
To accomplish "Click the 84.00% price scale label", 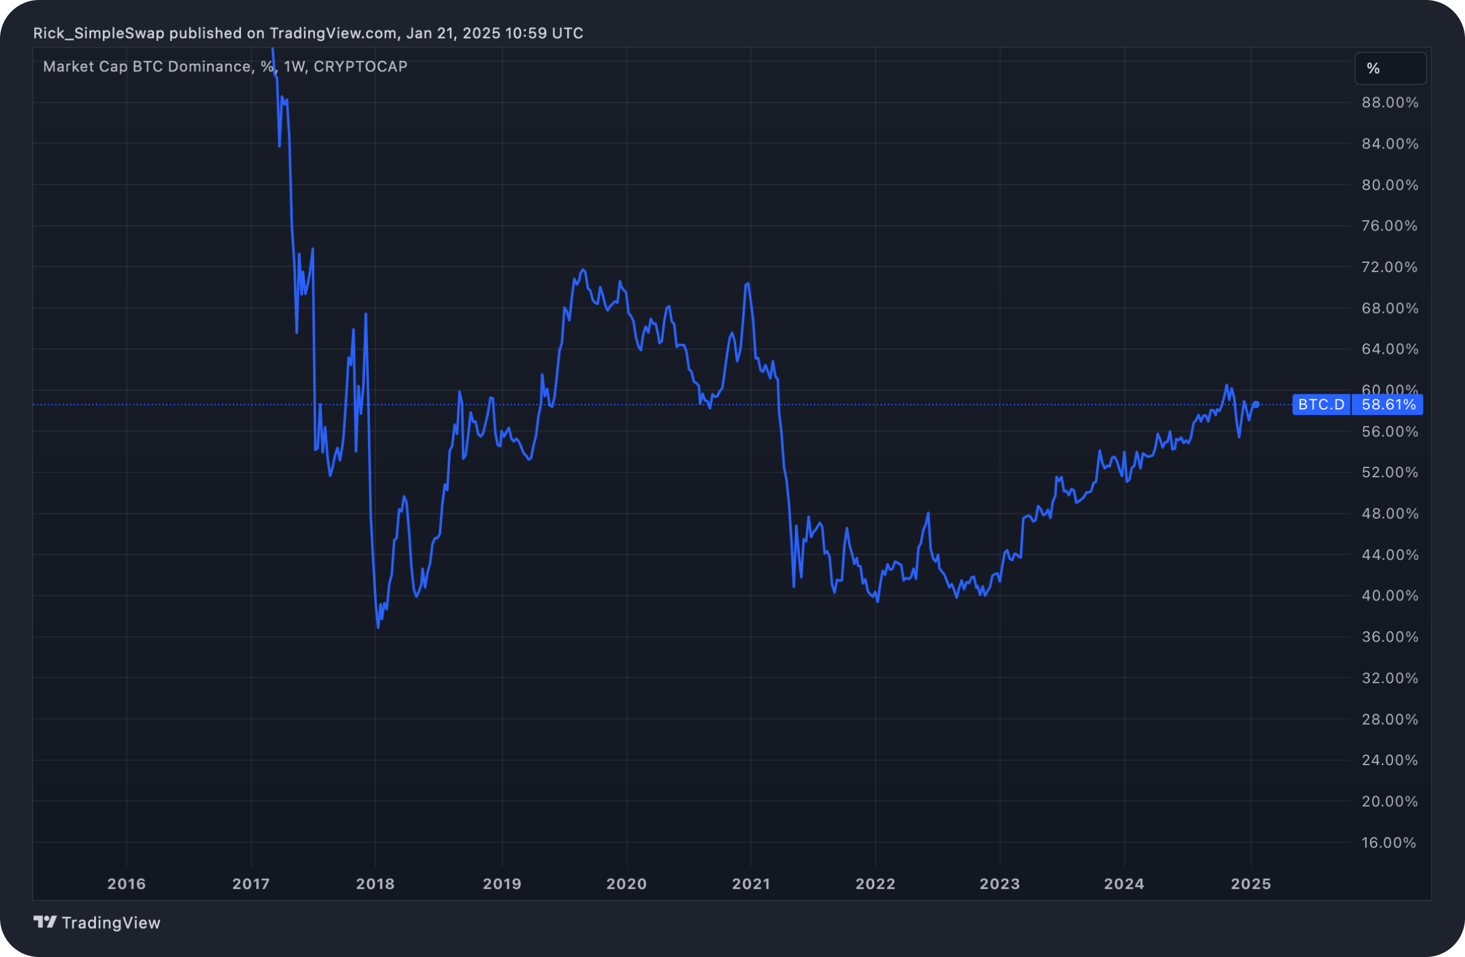I will [x=1390, y=144].
